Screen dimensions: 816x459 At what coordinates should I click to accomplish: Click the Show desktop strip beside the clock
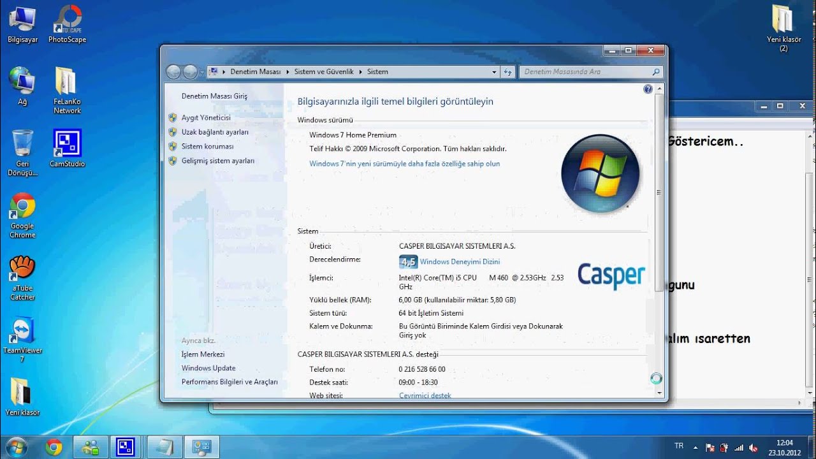click(811, 448)
